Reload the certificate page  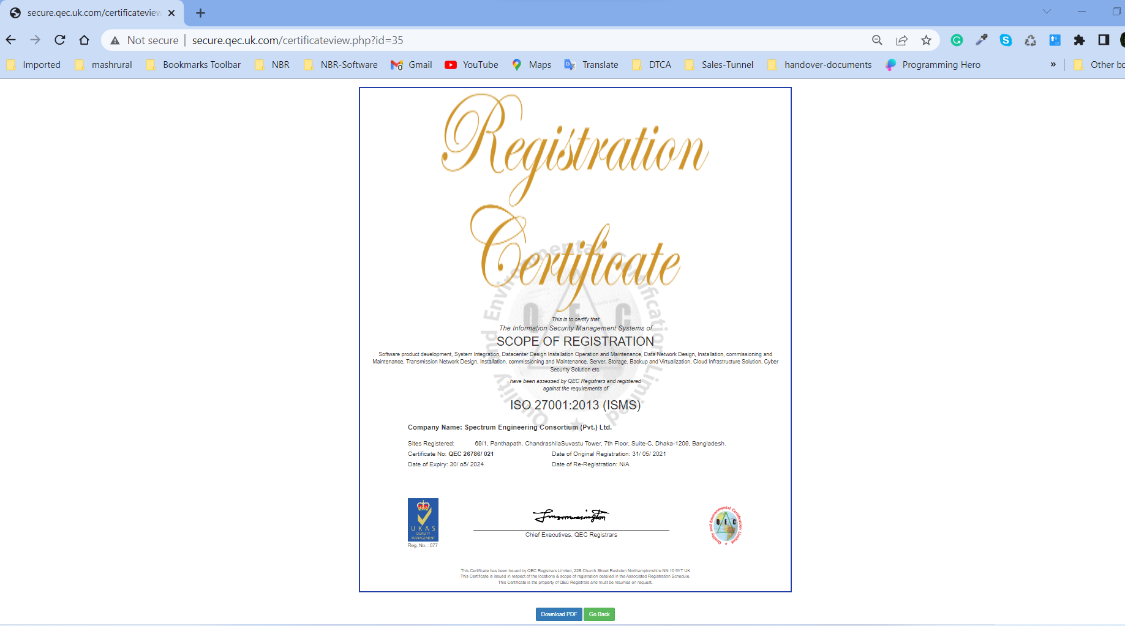[59, 40]
